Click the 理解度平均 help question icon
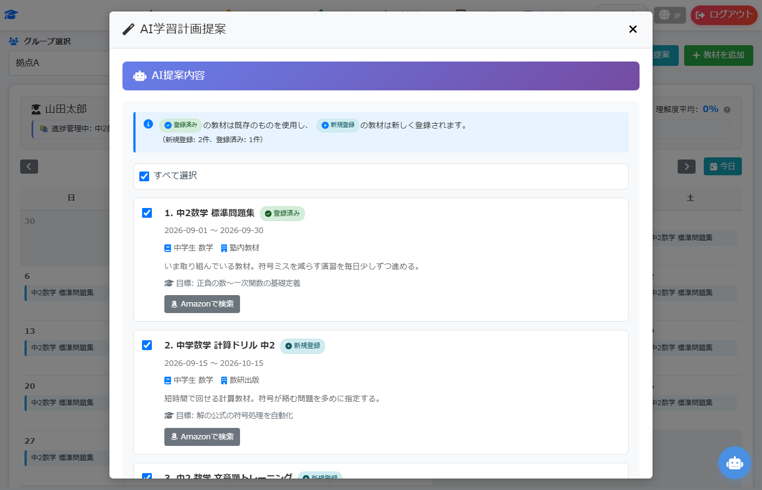Screen dimensions: 762x490 tap(727, 109)
